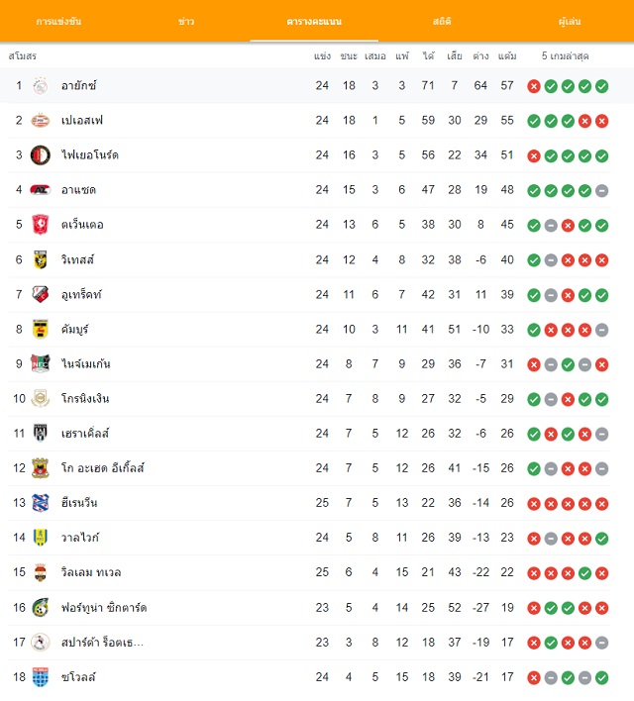Click AZ's grey draw result icon
This screenshot has width=634, height=701.
click(x=601, y=190)
